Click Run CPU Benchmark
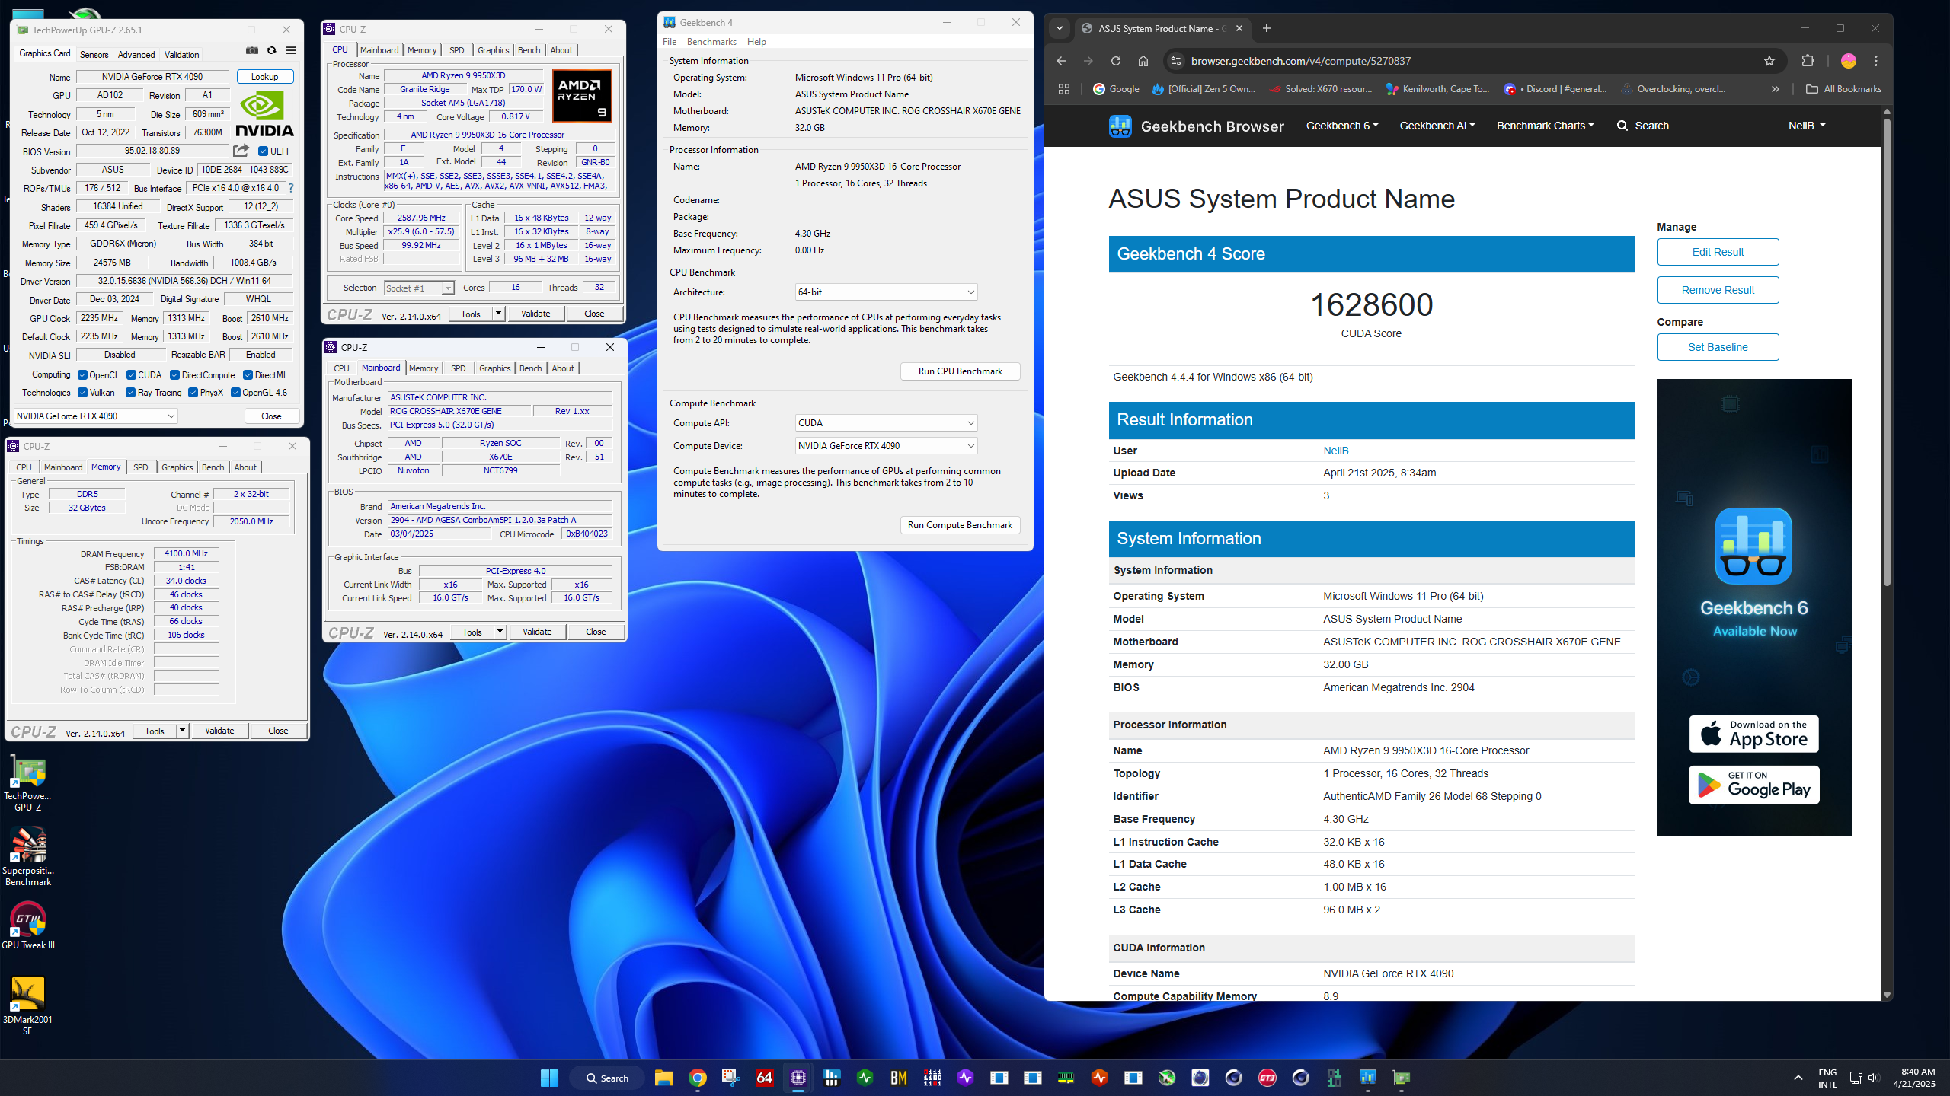 960,371
